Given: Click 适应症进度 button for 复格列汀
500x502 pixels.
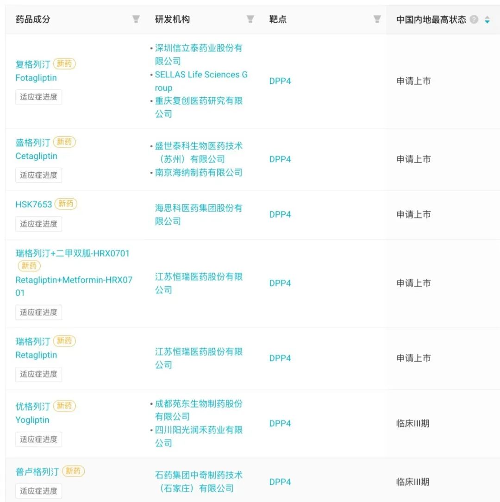Looking at the screenshot, I should pos(38,97).
